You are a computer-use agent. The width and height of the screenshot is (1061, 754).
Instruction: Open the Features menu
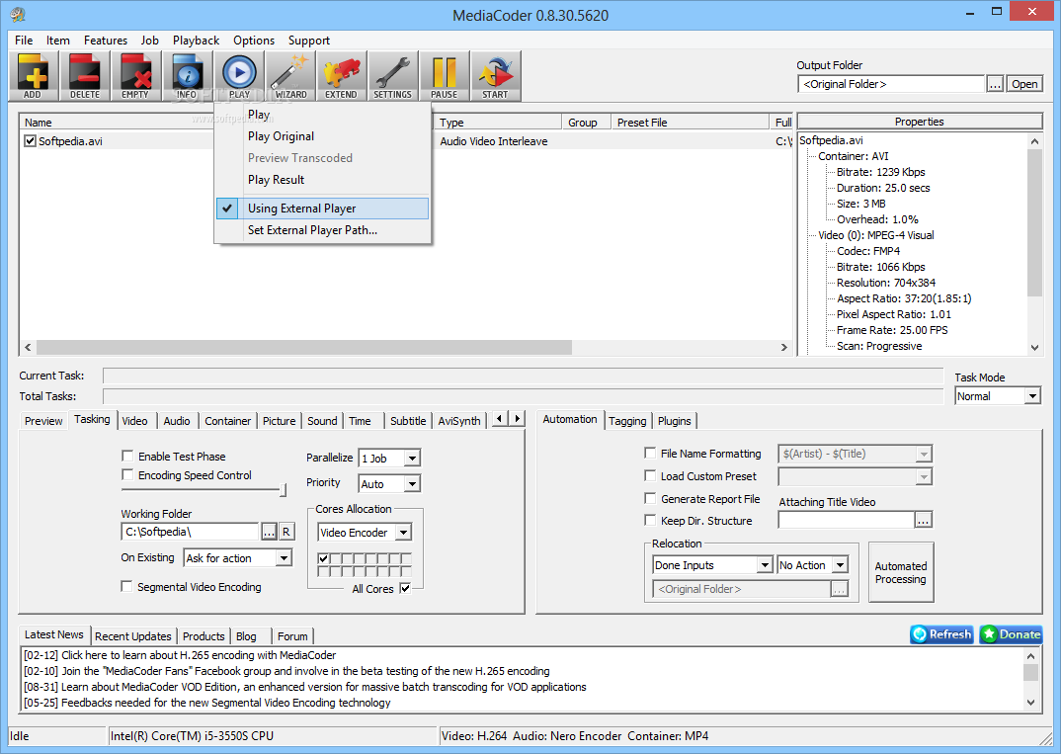click(x=106, y=40)
